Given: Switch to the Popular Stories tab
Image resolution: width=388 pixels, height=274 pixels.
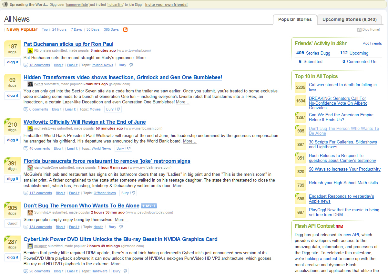Looking at the screenshot, I should 295,19.
